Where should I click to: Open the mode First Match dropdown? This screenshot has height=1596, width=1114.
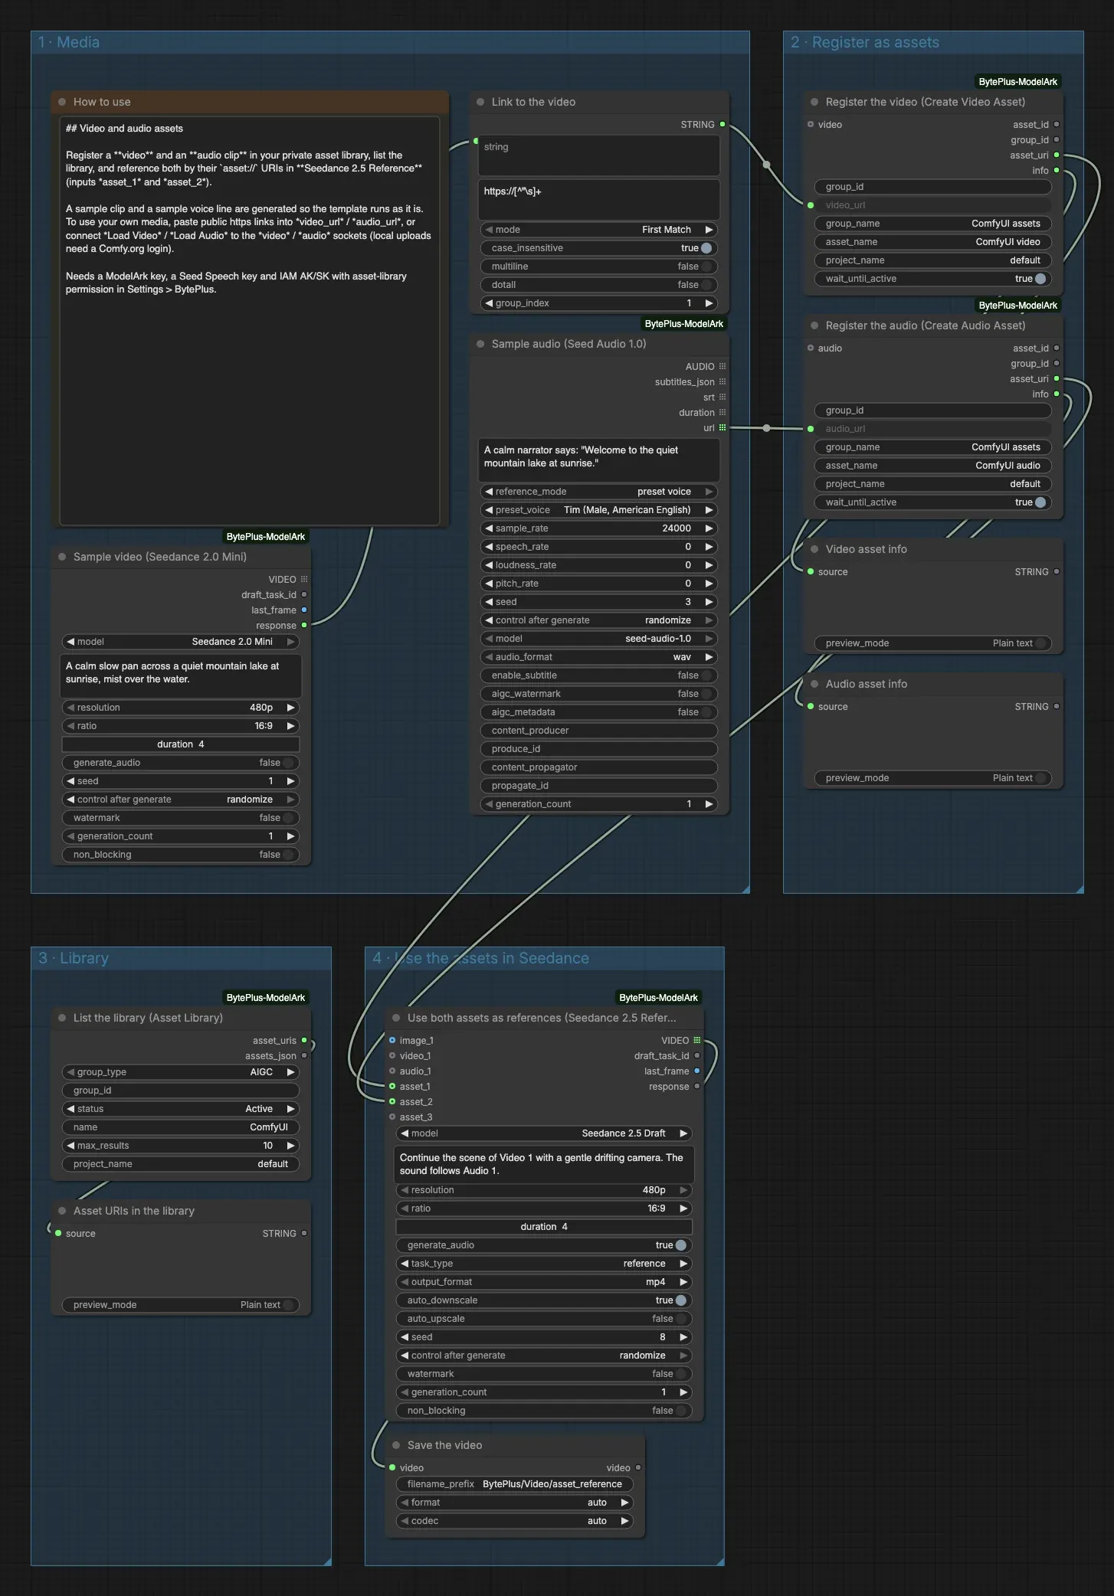tap(599, 230)
